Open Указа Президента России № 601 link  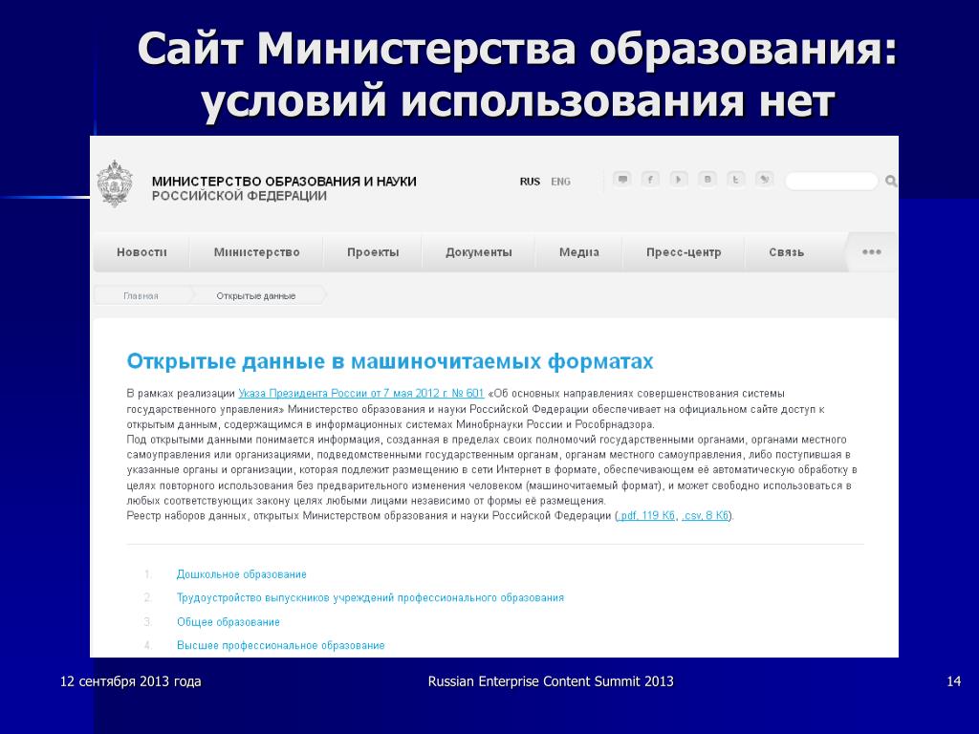click(360, 393)
